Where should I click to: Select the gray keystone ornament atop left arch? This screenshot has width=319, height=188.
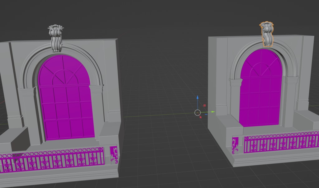pyautogui.click(x=55, y=38)
